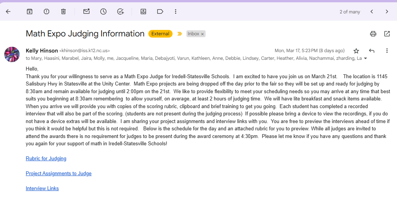Star the message from Kelly Hinson
This screenshot has height=207, width=397.
point(356,51)
